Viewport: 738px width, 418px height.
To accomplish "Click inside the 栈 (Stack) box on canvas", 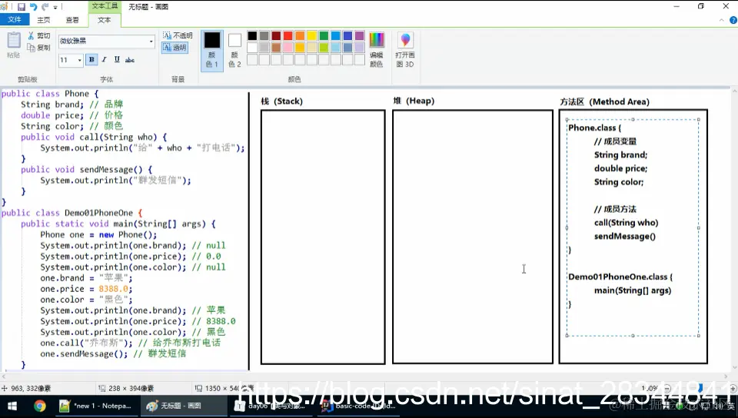I will tap(323, 237).
